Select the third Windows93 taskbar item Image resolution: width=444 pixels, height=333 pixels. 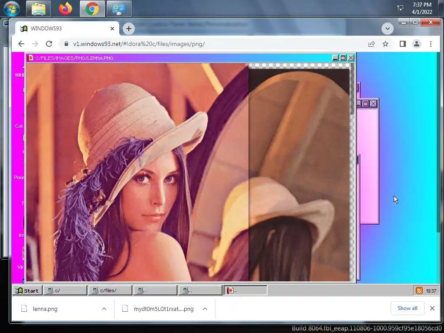[156, 291]
